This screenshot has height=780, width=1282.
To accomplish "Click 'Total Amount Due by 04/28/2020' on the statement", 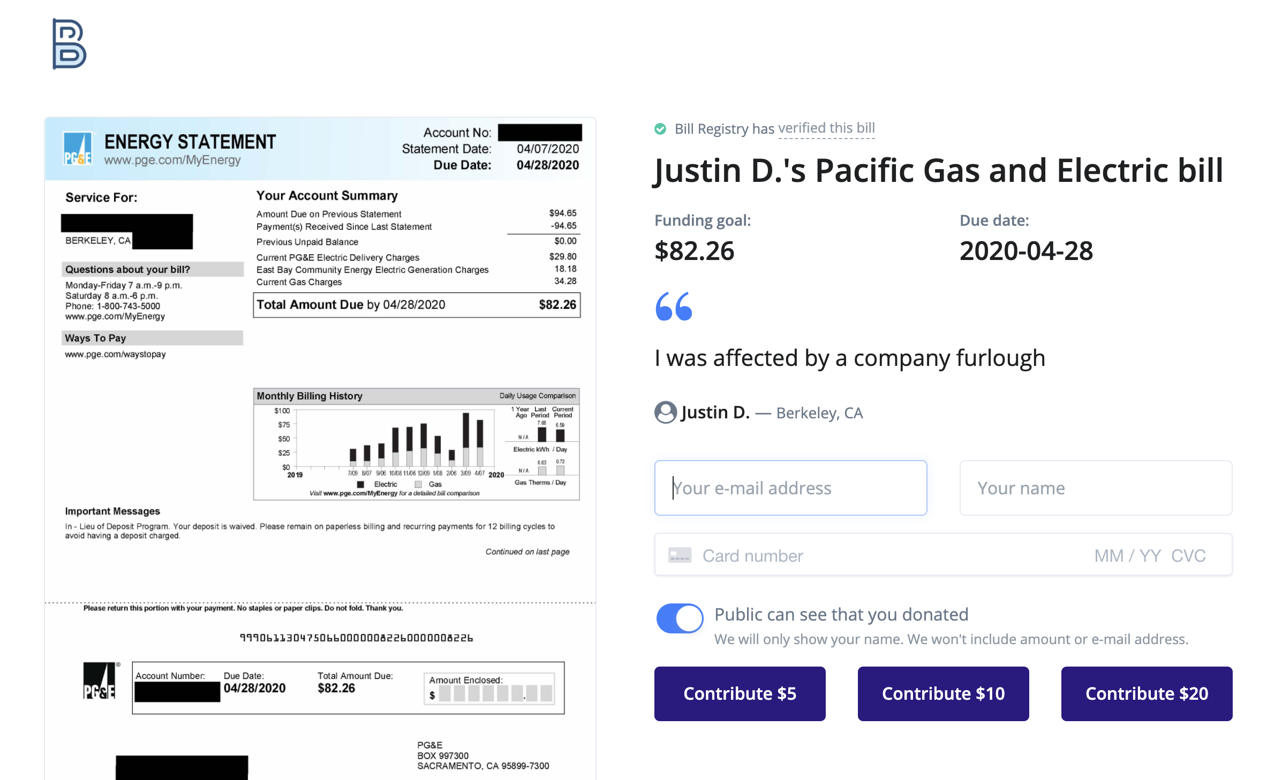I will 351,304.
